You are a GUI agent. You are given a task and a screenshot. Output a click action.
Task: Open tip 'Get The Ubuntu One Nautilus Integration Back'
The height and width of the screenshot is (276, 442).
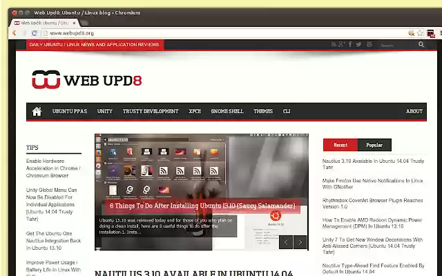[53, 241]
